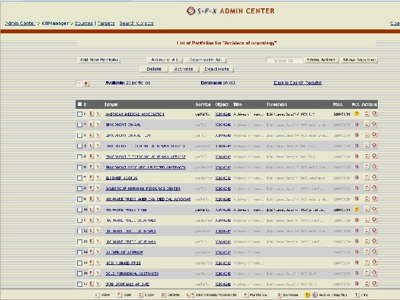Show only inactive portfolios
400x300 pixels.
tap(359, 60)
